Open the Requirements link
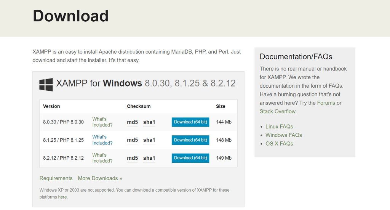Image resolution: width=390 pixels, height=210 pixels. pyautogui.click(x=56, y=178)
